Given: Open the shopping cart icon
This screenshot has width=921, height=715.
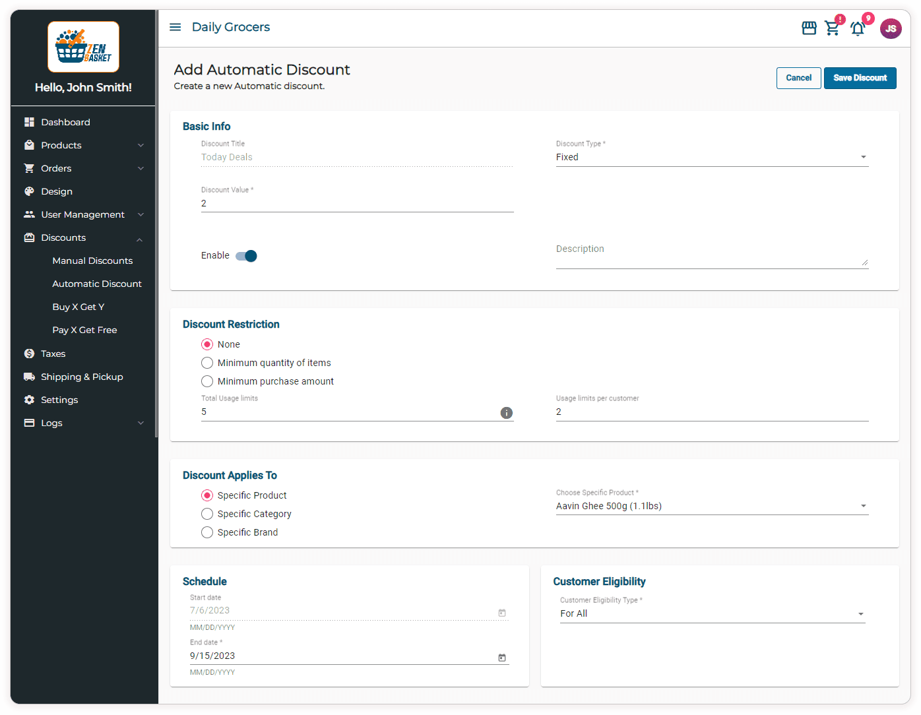Looking at the screenshot, I should pos(833,28).
